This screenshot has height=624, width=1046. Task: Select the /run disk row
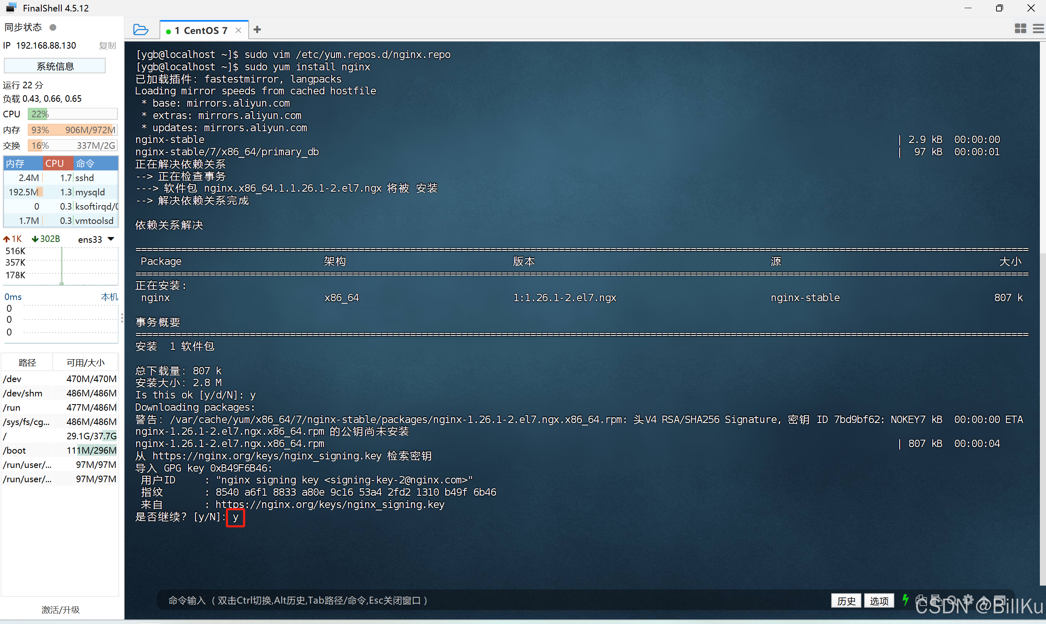tap(60, 407)
